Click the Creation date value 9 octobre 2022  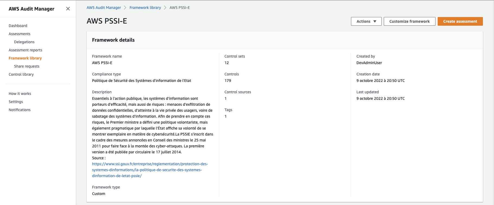click(381, 81)
